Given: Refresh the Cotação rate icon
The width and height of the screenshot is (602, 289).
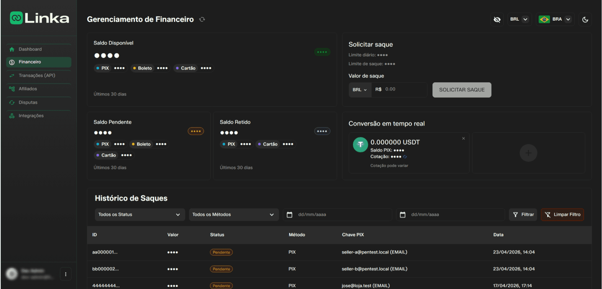Looking at the screenshot, I should [x=405, y=156].
